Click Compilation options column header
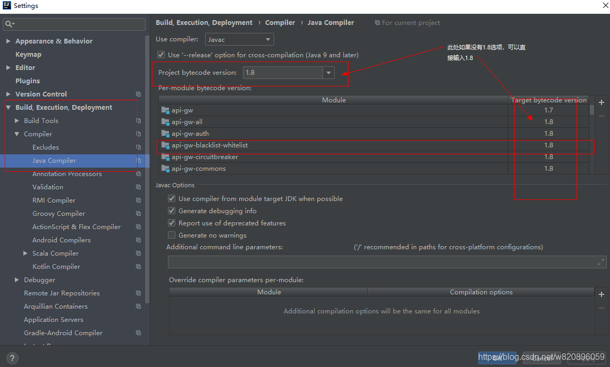 pos(481,292)
